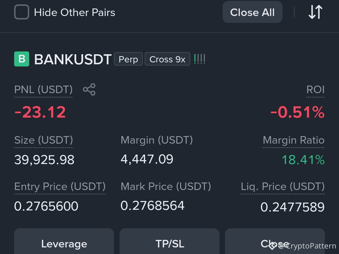The image size is (339, 254).
Task: Tap the Entry Price (USDT) label
Action: click(60, 186)
